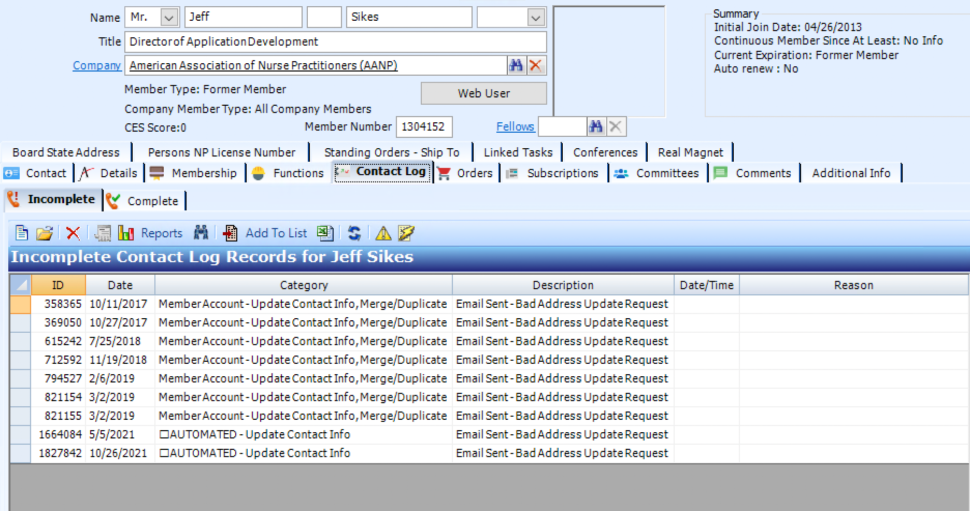
Task: Click the open folder icon in toolbar
Action: click(45, 233)
